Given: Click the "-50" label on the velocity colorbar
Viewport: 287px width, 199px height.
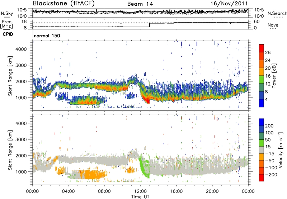Looking at the screenshot, I should pos(270,161).
